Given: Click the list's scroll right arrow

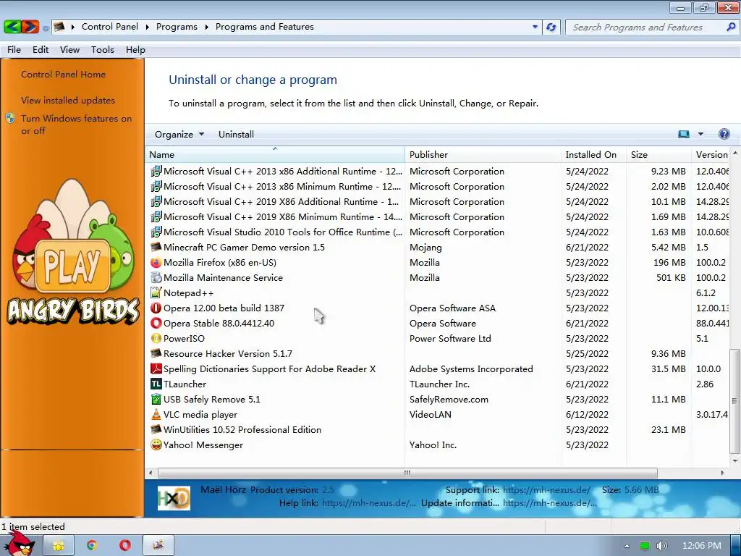Looking at the screenshot, I should 722,473.
